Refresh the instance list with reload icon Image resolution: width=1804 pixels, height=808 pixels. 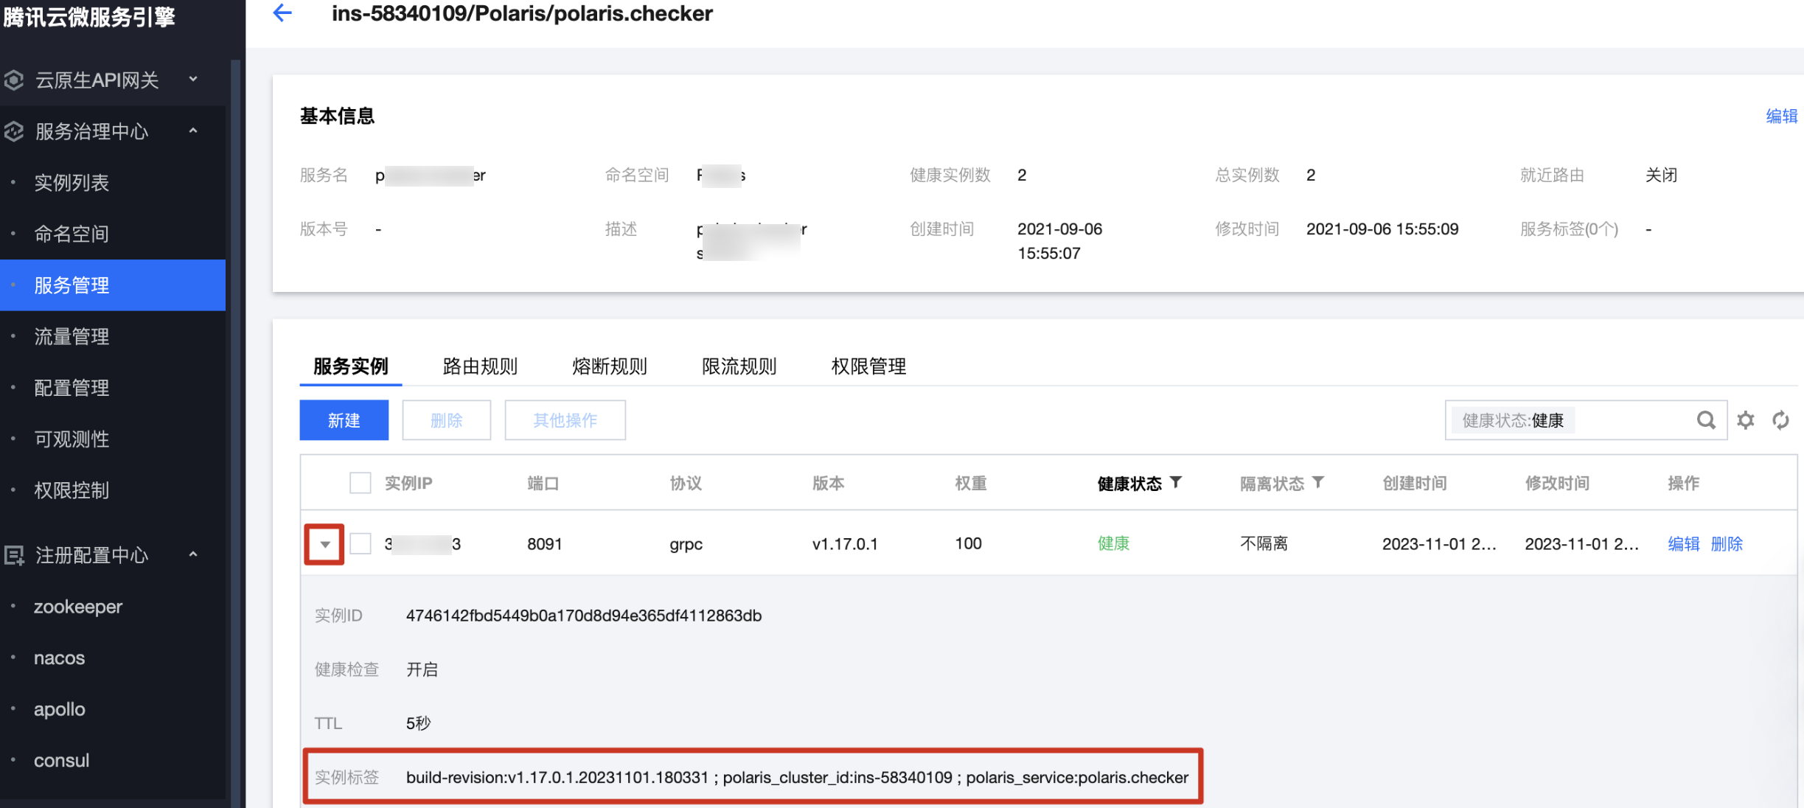pos(1780,420)
